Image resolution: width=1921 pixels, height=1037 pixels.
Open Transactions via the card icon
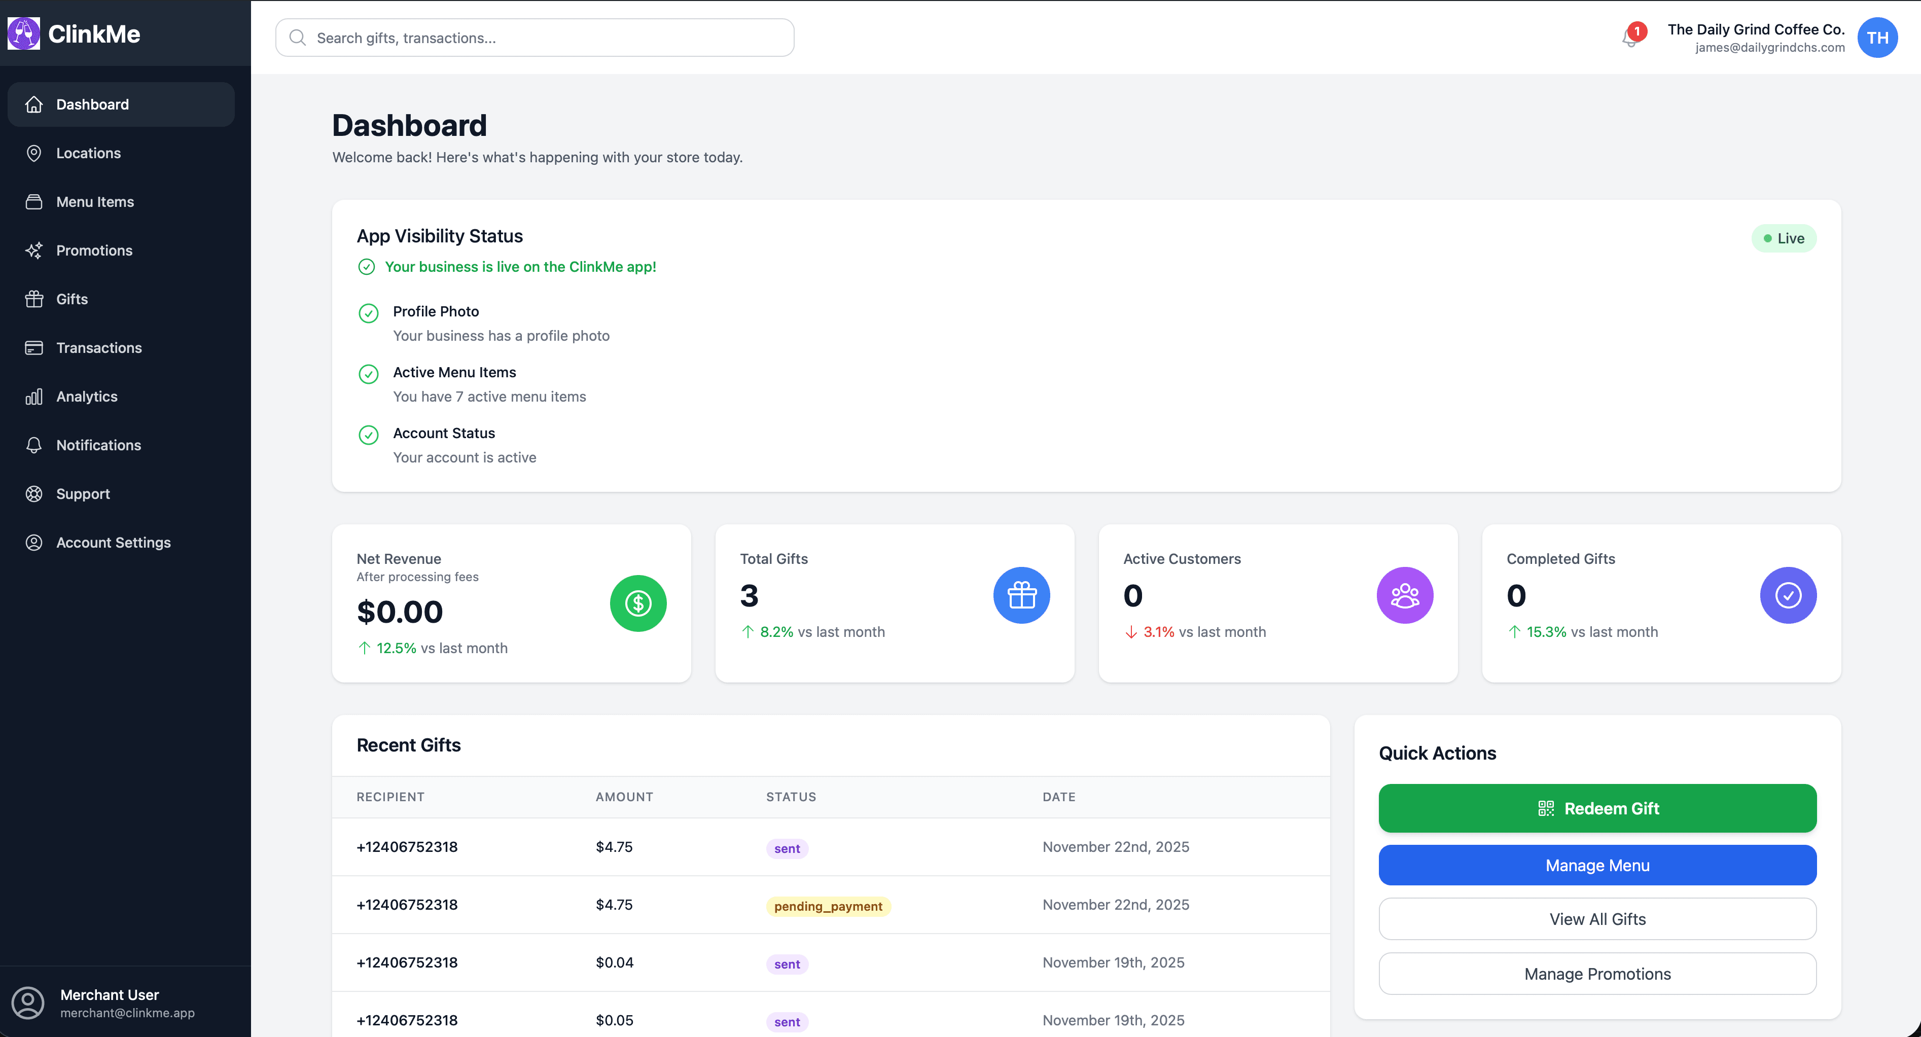tap(34, 347)
